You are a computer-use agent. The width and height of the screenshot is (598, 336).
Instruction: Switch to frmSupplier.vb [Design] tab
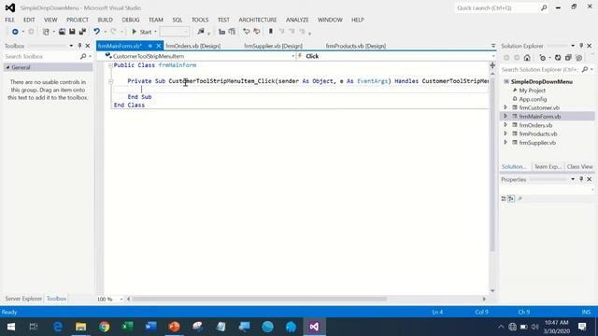[273, 46]
